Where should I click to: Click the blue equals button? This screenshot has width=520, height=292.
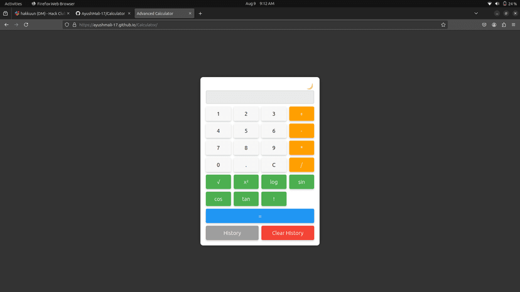[260, 216]
